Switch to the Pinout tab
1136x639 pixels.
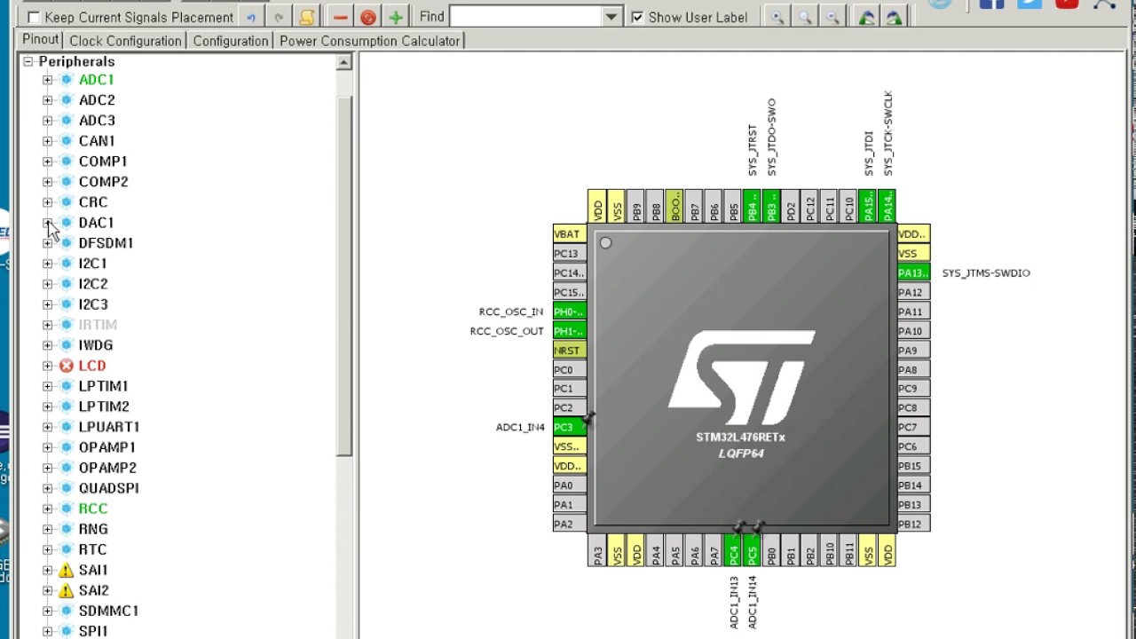[41, 40]
